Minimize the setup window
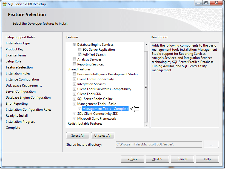This screenshot has height=169, width=225. [199, 3]
